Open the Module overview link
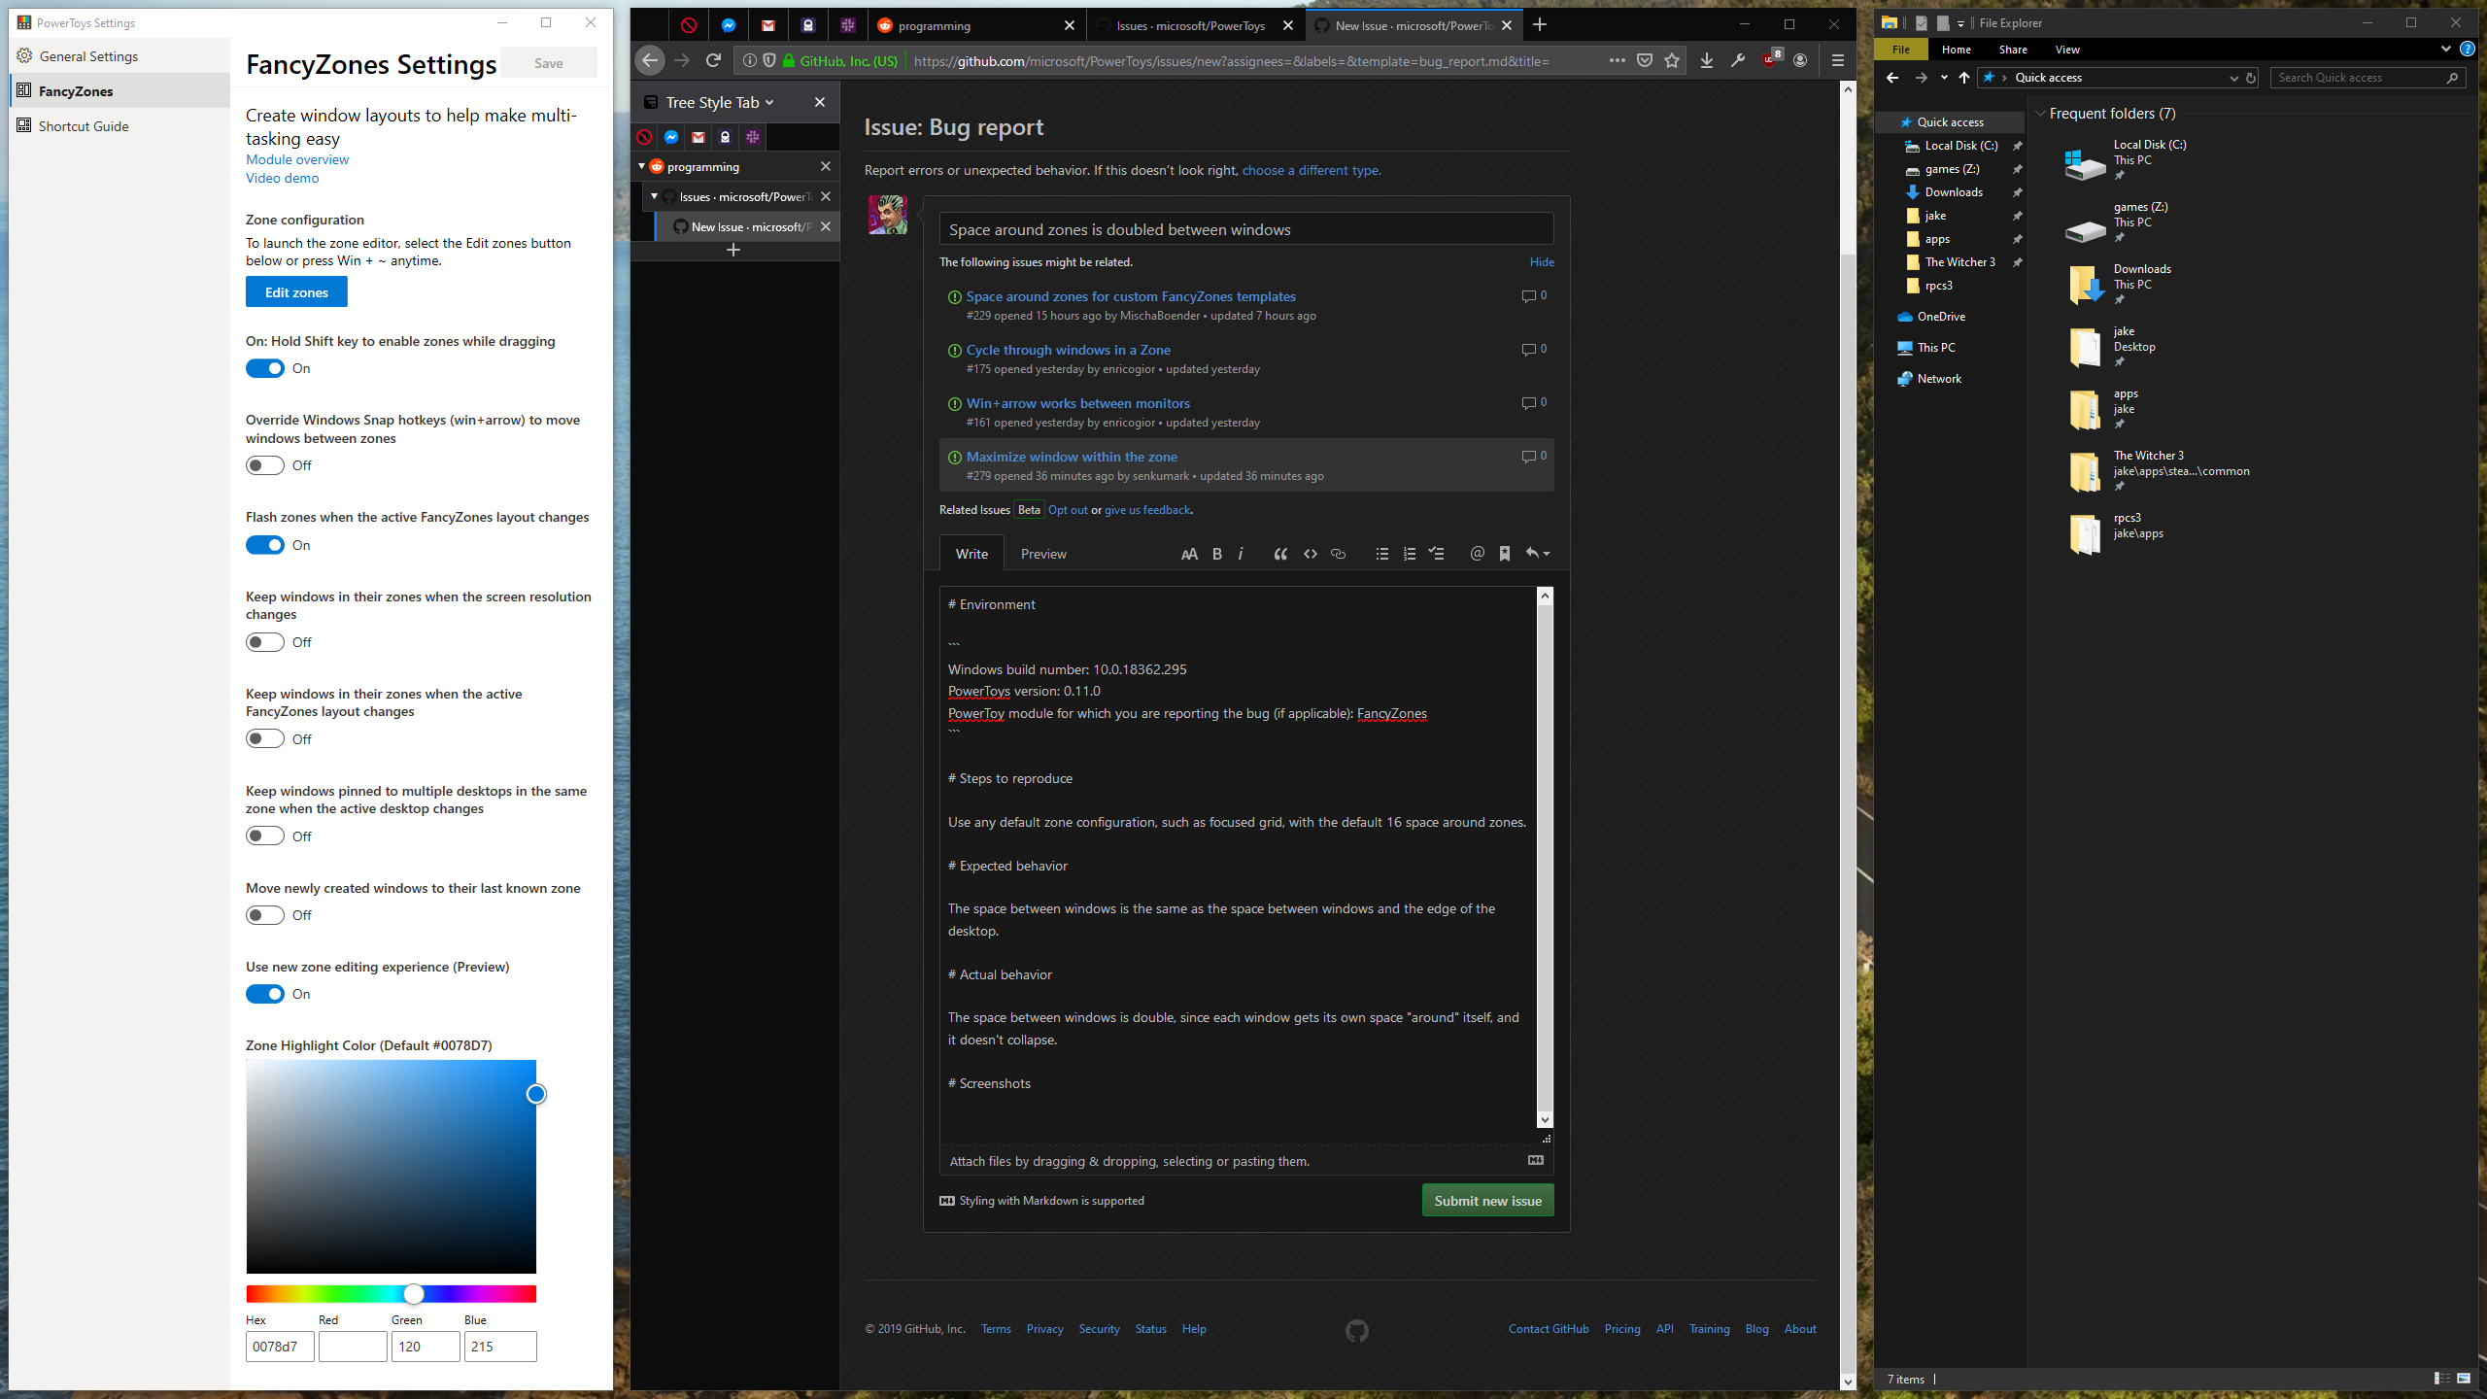Viewport: 2487px width, 1399px height. point(297,159)
